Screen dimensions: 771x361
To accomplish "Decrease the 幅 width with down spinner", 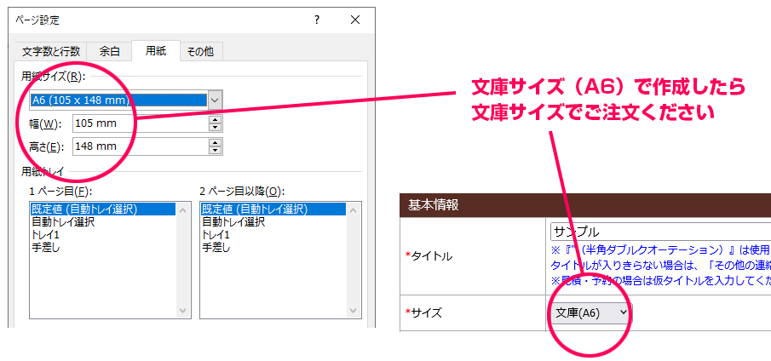I will click(216, 128).
